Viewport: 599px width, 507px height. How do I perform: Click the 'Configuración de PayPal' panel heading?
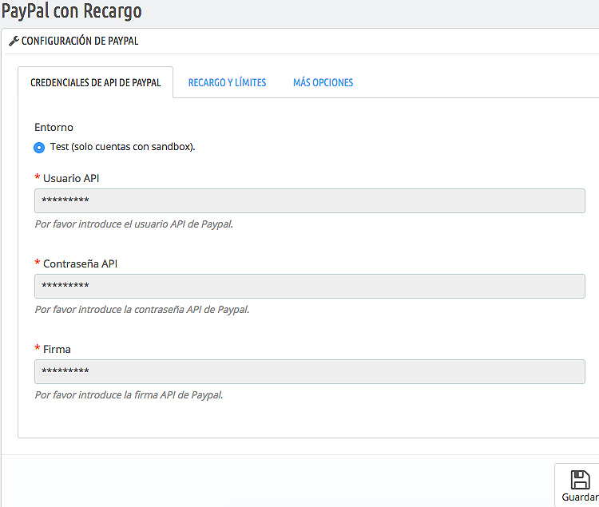pos(80,41)
